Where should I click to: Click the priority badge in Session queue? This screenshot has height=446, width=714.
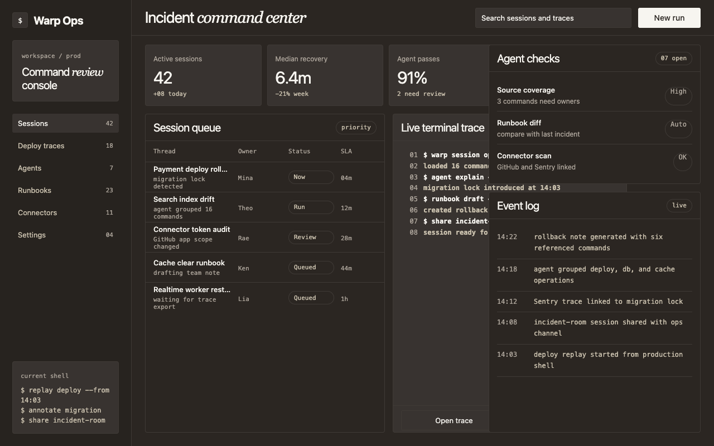click(356, 128)
